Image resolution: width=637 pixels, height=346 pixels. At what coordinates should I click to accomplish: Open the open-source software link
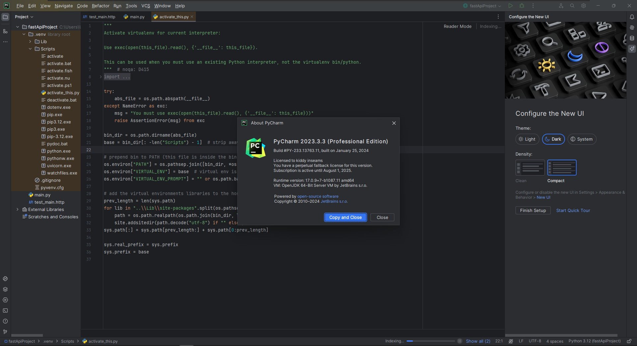[x=318, y=196]
